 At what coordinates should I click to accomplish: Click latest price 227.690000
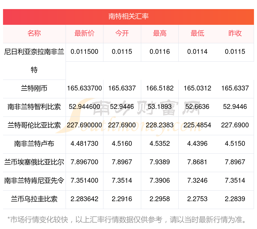coord(84,125)
